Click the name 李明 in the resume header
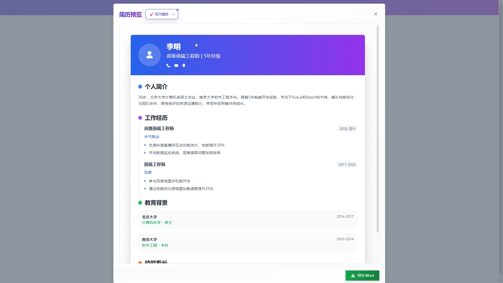The width and height of the screenshot is (503, 283). point(173,47)
